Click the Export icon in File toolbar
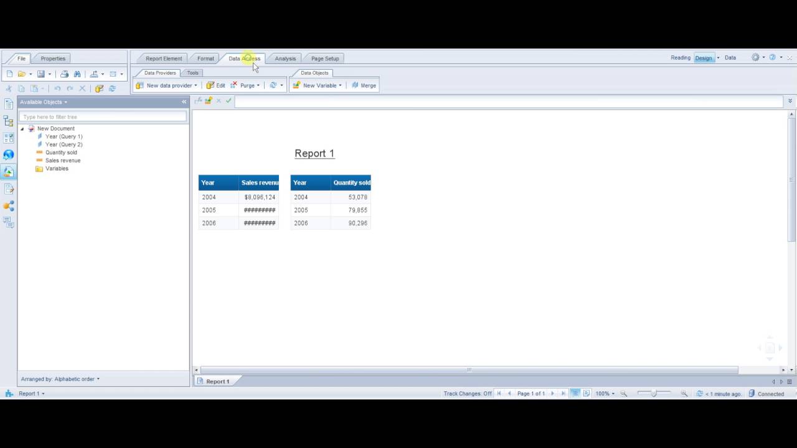 (x=94, y=74)
